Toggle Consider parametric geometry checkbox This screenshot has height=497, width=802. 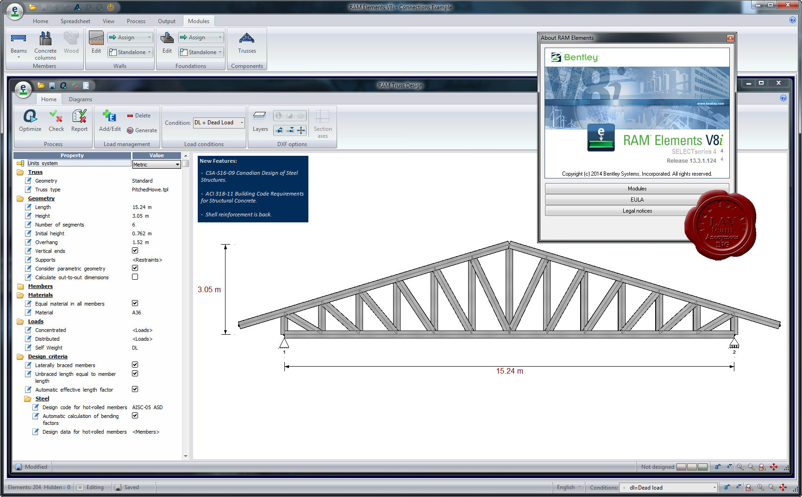click(x=135, y=268)
